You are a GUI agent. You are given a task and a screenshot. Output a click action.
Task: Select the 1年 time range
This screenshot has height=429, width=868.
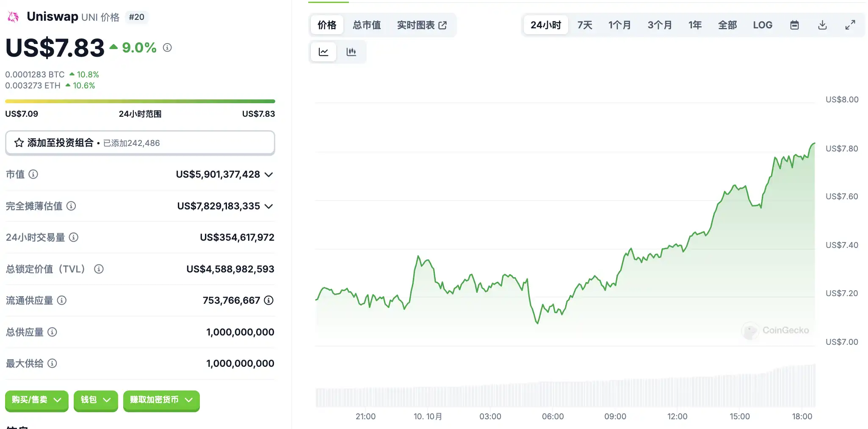(x=695, y=25)
